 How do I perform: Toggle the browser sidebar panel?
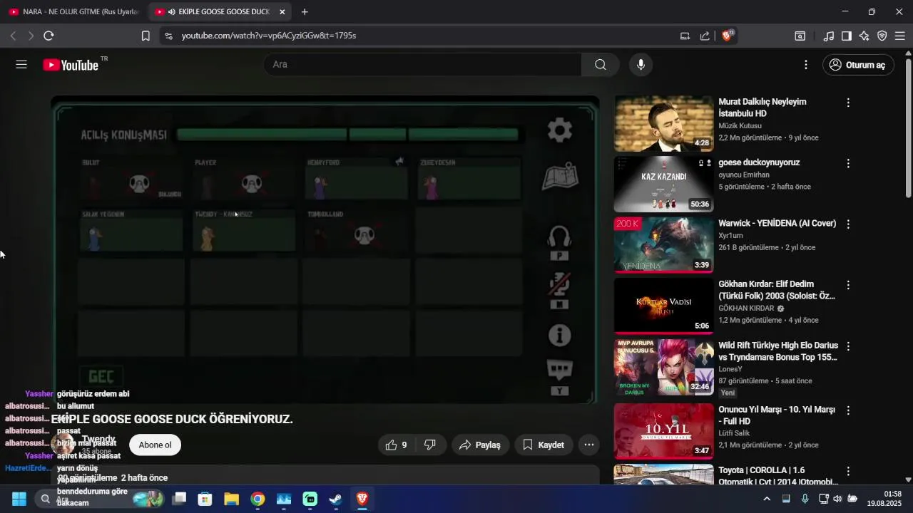click(x=847, y=36)
